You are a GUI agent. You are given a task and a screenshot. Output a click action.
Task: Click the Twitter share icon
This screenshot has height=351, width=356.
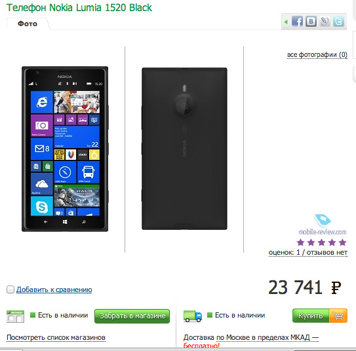click(338, 22)
